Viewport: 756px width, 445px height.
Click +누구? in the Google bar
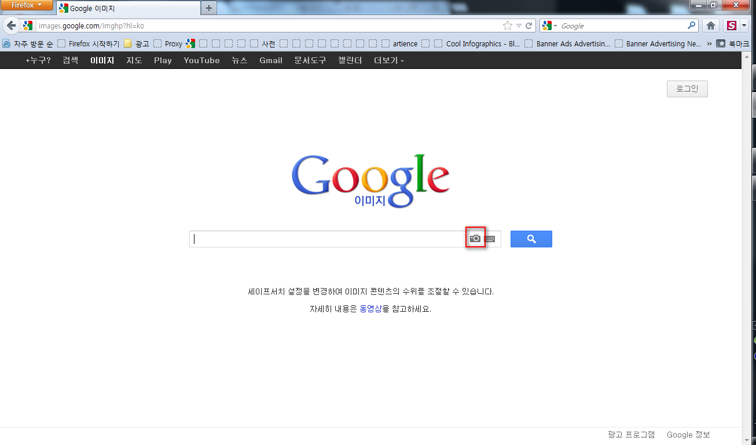[38, 60]
